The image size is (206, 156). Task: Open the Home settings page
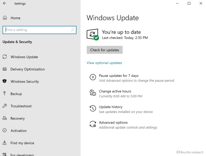(15, 18)
